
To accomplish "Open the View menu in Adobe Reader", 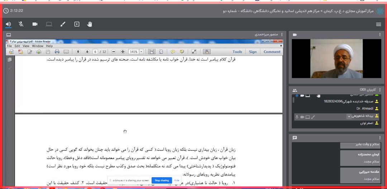I will [26, 46].
